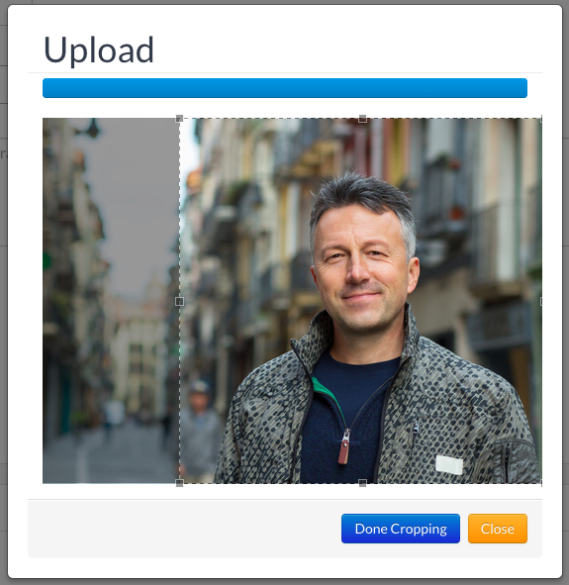Click the bottom-center crop handle

pos(362,483)
